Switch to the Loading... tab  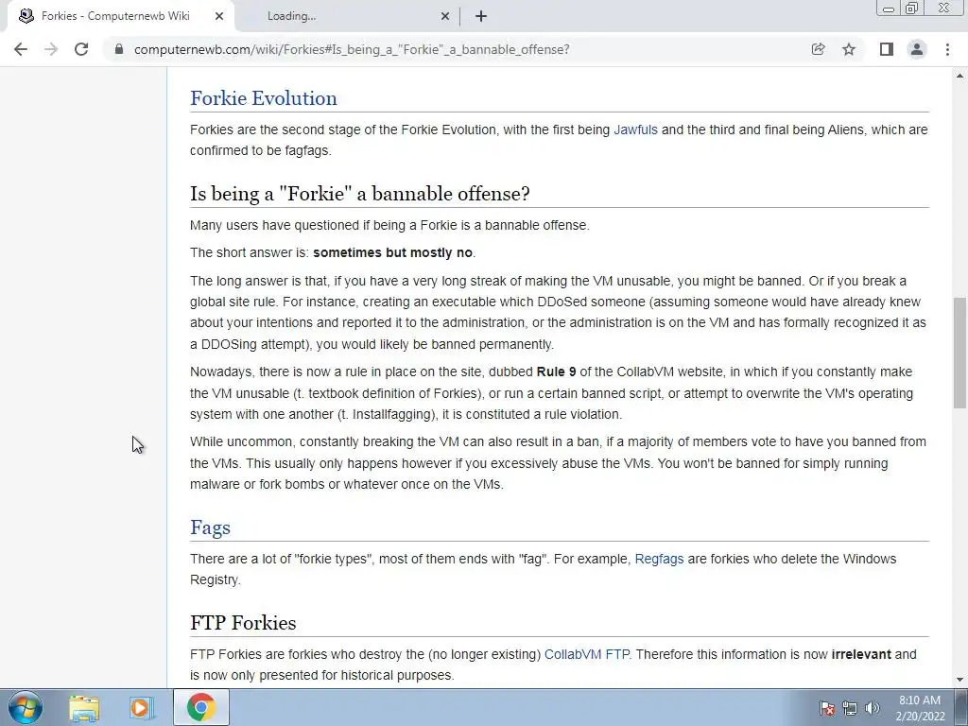pyautogui.click(x=346, y=16)
